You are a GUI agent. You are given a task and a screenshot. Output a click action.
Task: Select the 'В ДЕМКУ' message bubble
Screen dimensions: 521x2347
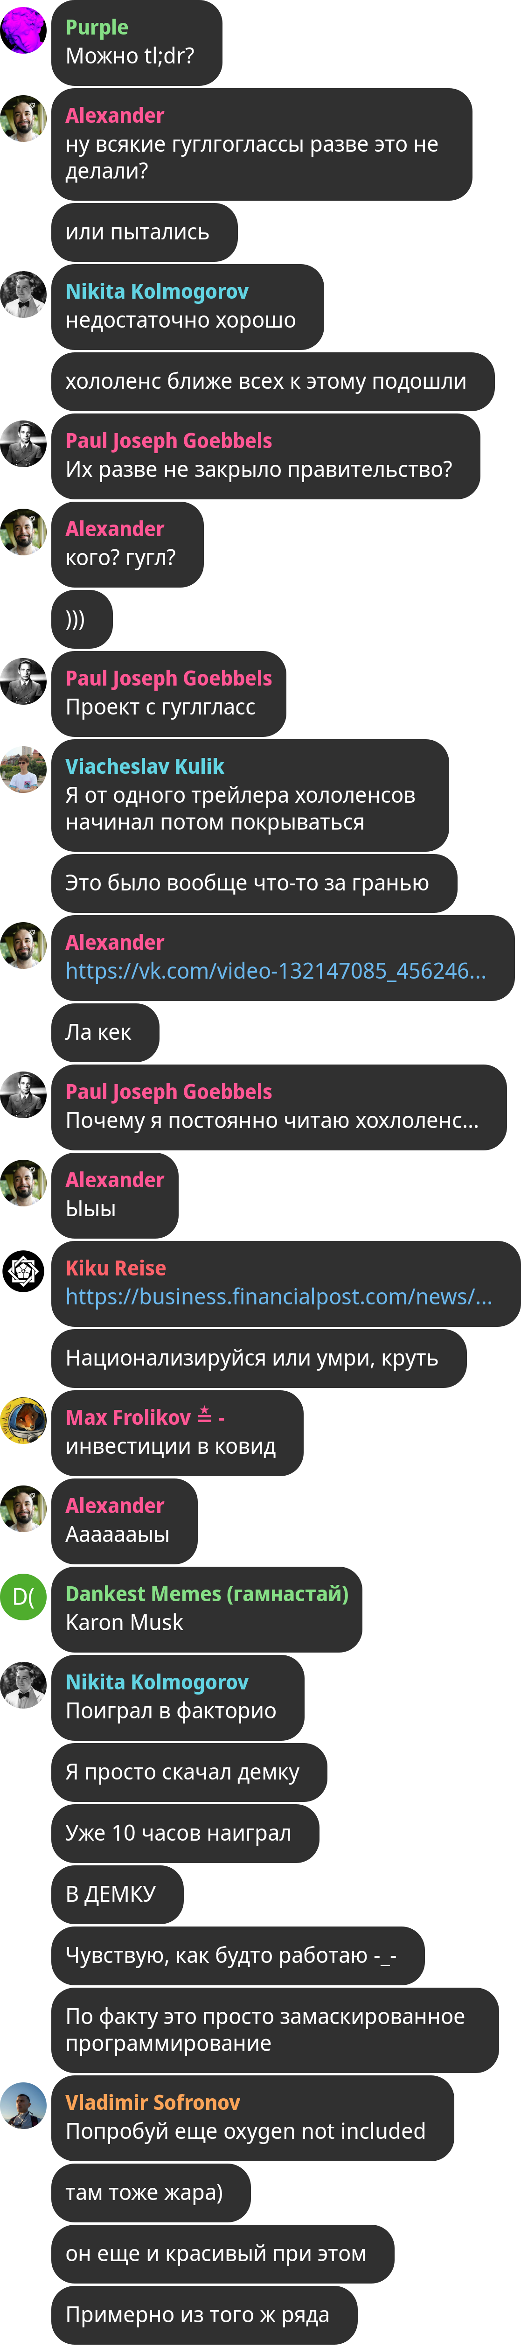coord(118,1895)
